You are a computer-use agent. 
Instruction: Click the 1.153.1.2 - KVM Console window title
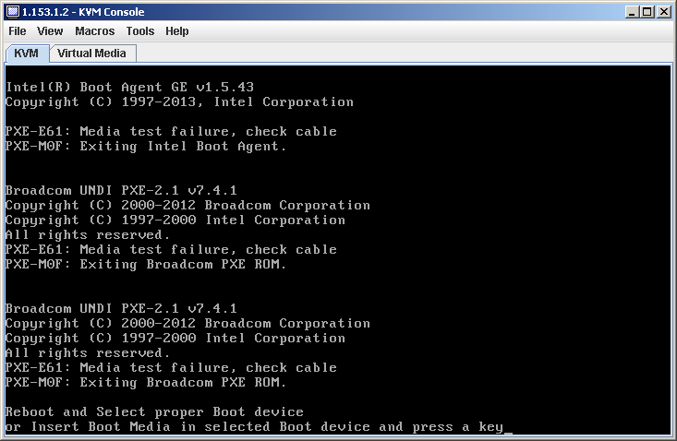coord(83,12)
